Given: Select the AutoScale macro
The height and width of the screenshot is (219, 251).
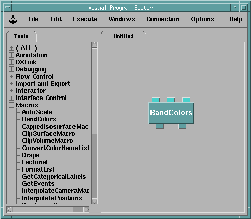Looking at the screenshot, I should coord(37,112).
